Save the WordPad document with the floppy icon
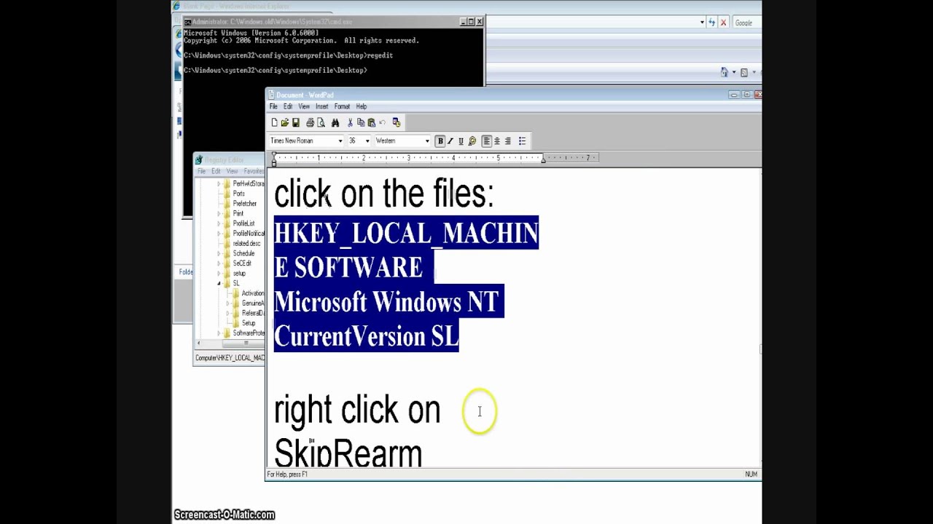The image size is (933, 524). [296, 122]
